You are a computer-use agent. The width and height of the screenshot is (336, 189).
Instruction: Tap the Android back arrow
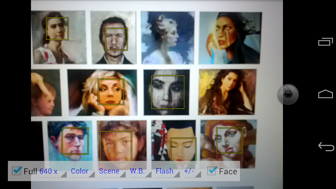(x=326, y=146)
